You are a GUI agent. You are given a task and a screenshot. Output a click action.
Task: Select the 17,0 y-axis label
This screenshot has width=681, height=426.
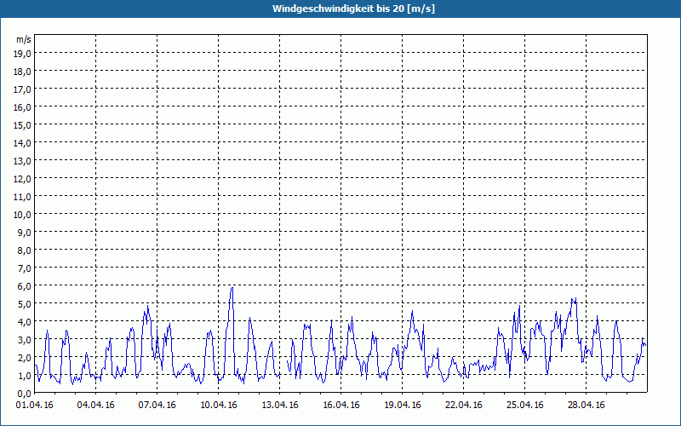coord(24,89)
